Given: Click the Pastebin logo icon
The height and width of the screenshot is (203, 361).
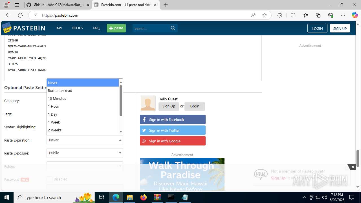Looking at the screenshot, I should (x=6, y=28).
